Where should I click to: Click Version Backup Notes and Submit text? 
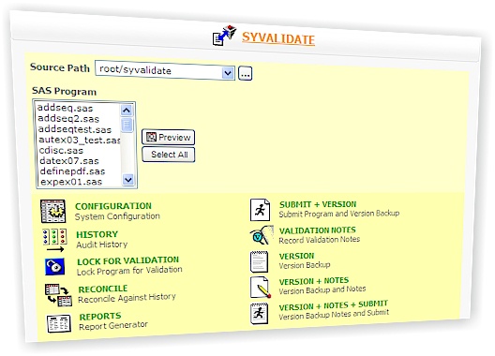334,315
